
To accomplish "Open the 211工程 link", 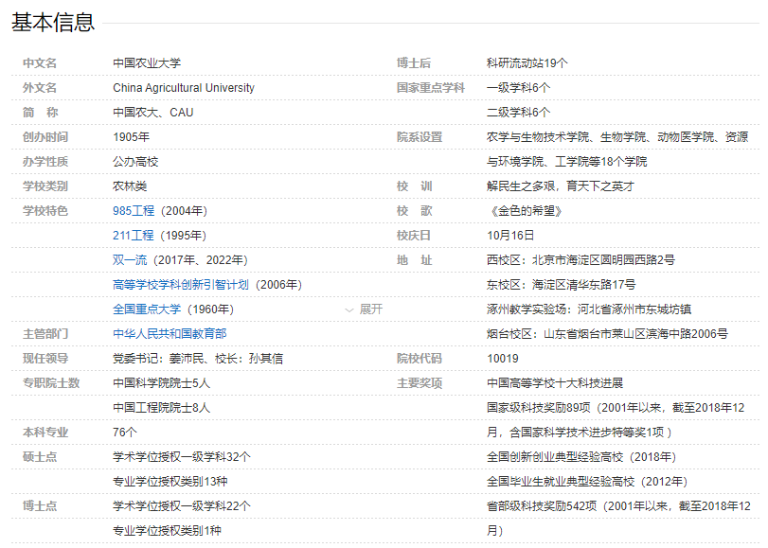I will pos(133,236).
